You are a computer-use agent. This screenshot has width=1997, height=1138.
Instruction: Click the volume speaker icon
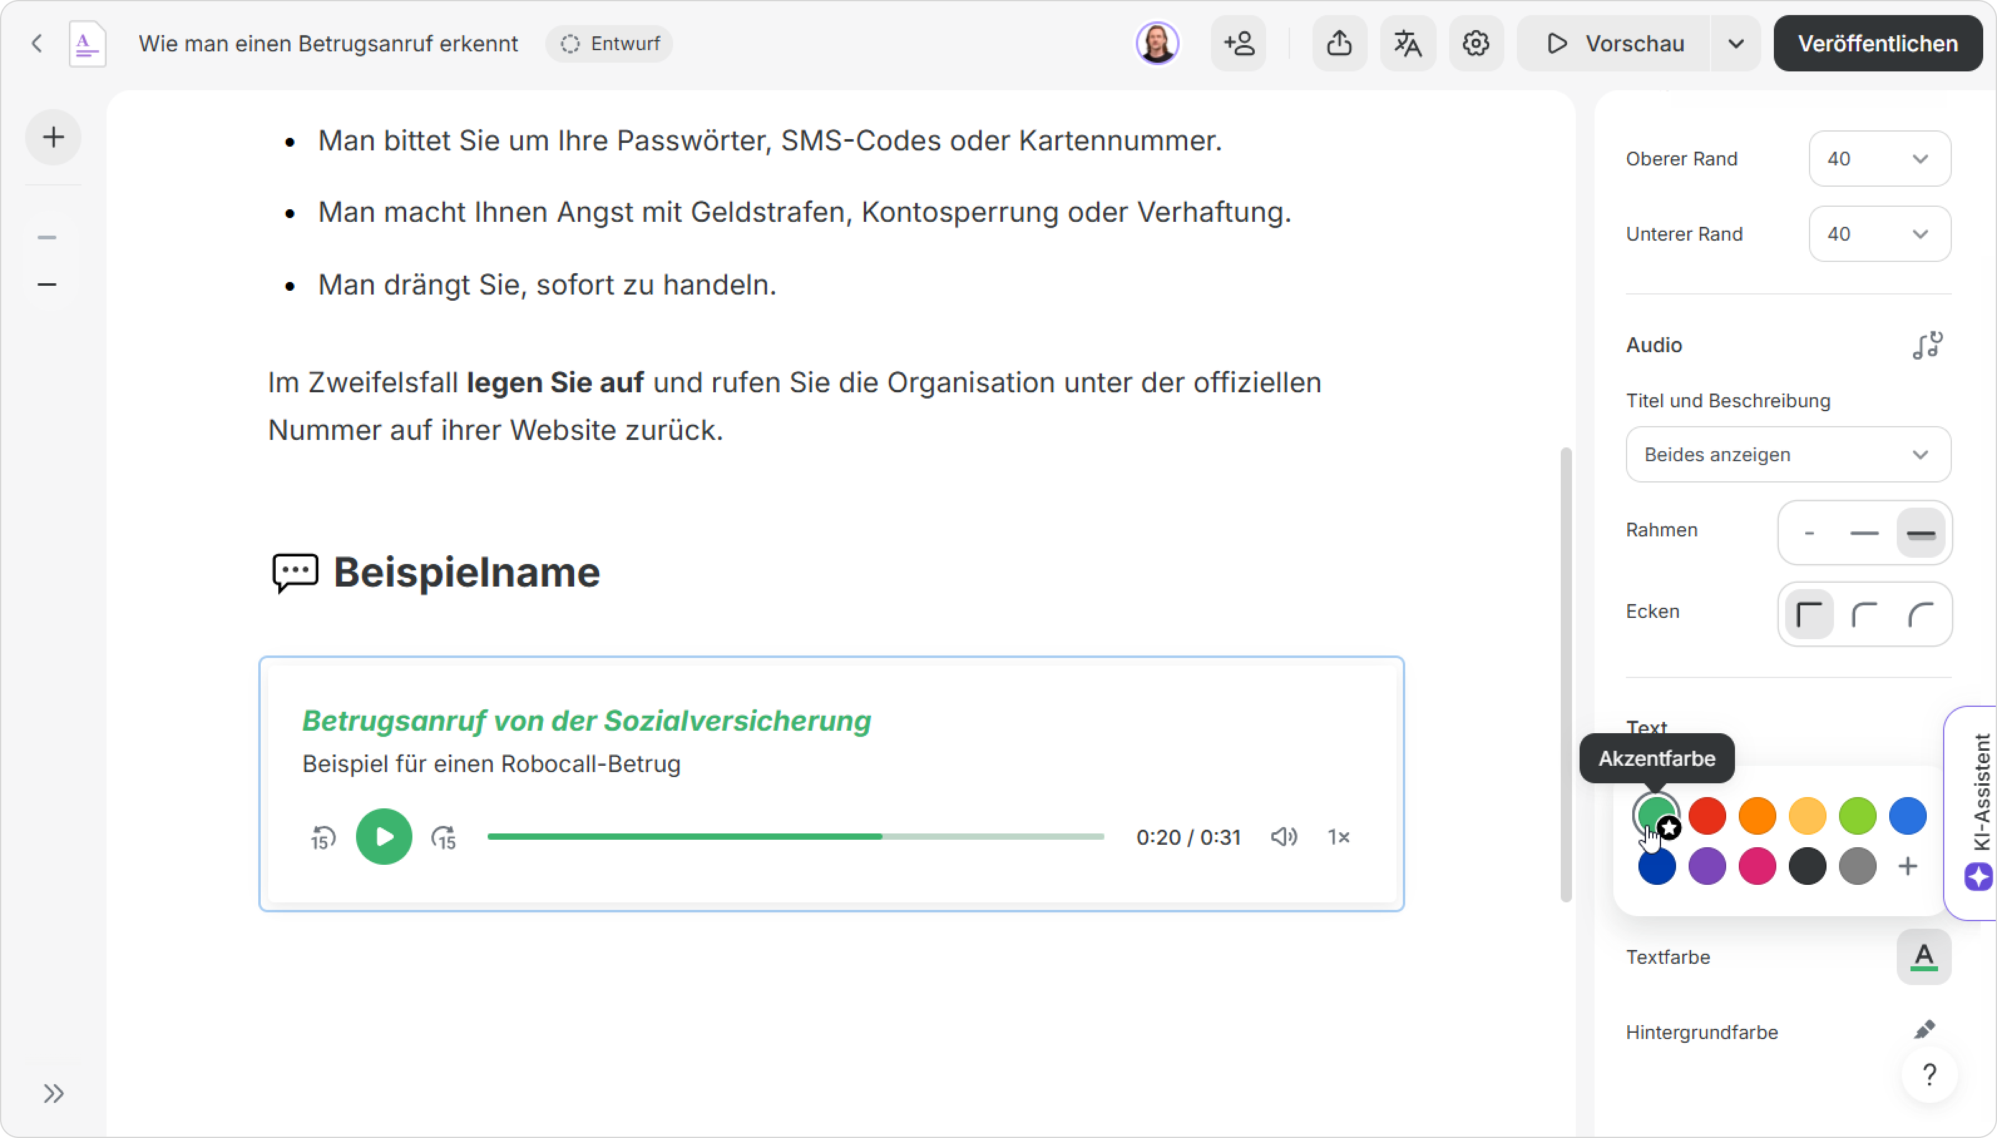tap(1284, 837)
